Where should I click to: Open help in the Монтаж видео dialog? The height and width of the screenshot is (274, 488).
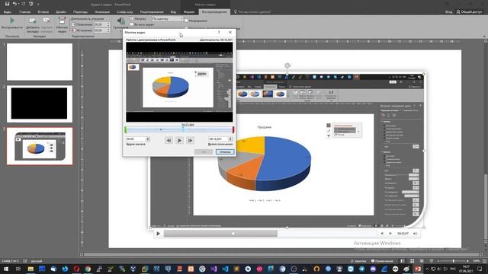coord(219,32)
